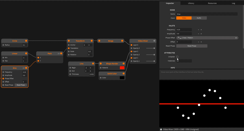
Task: Toggle the Unipolar checkbox
Action: [x=177, y=57]
